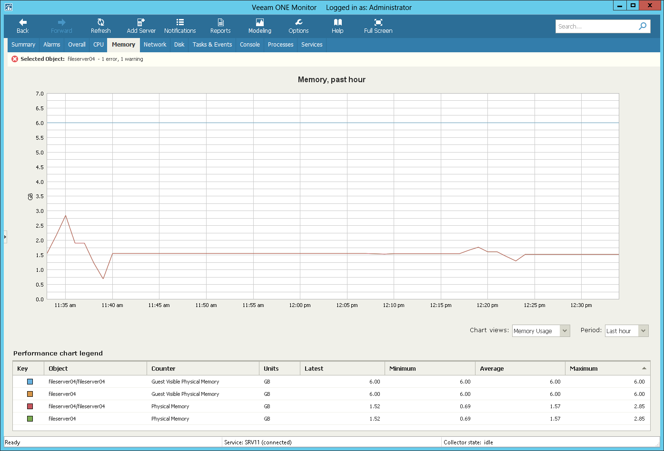The height and width of the screenshot is (451, 664).
Task: Open the Help book icon
Action: pos(337,22)
